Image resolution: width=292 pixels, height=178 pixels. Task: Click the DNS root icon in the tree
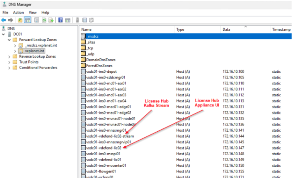pos(4,28)
